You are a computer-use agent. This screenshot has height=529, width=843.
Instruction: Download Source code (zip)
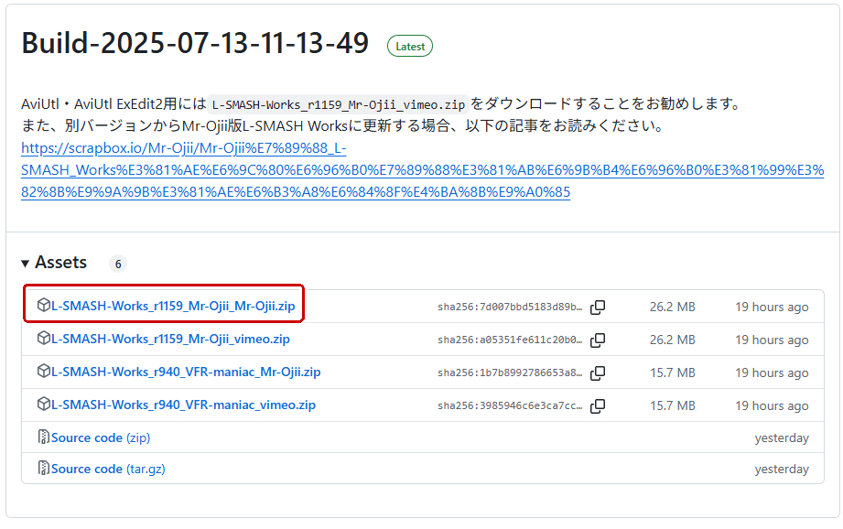101,437
